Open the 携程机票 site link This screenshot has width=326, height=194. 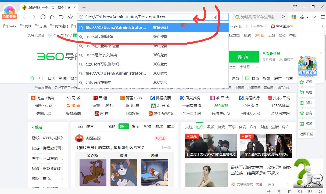pos(161,98)
